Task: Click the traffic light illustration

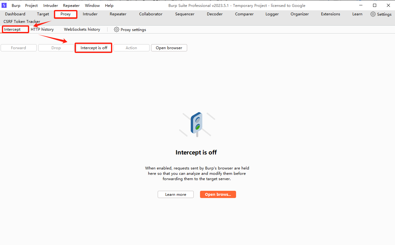Action: tap(197, 124)
